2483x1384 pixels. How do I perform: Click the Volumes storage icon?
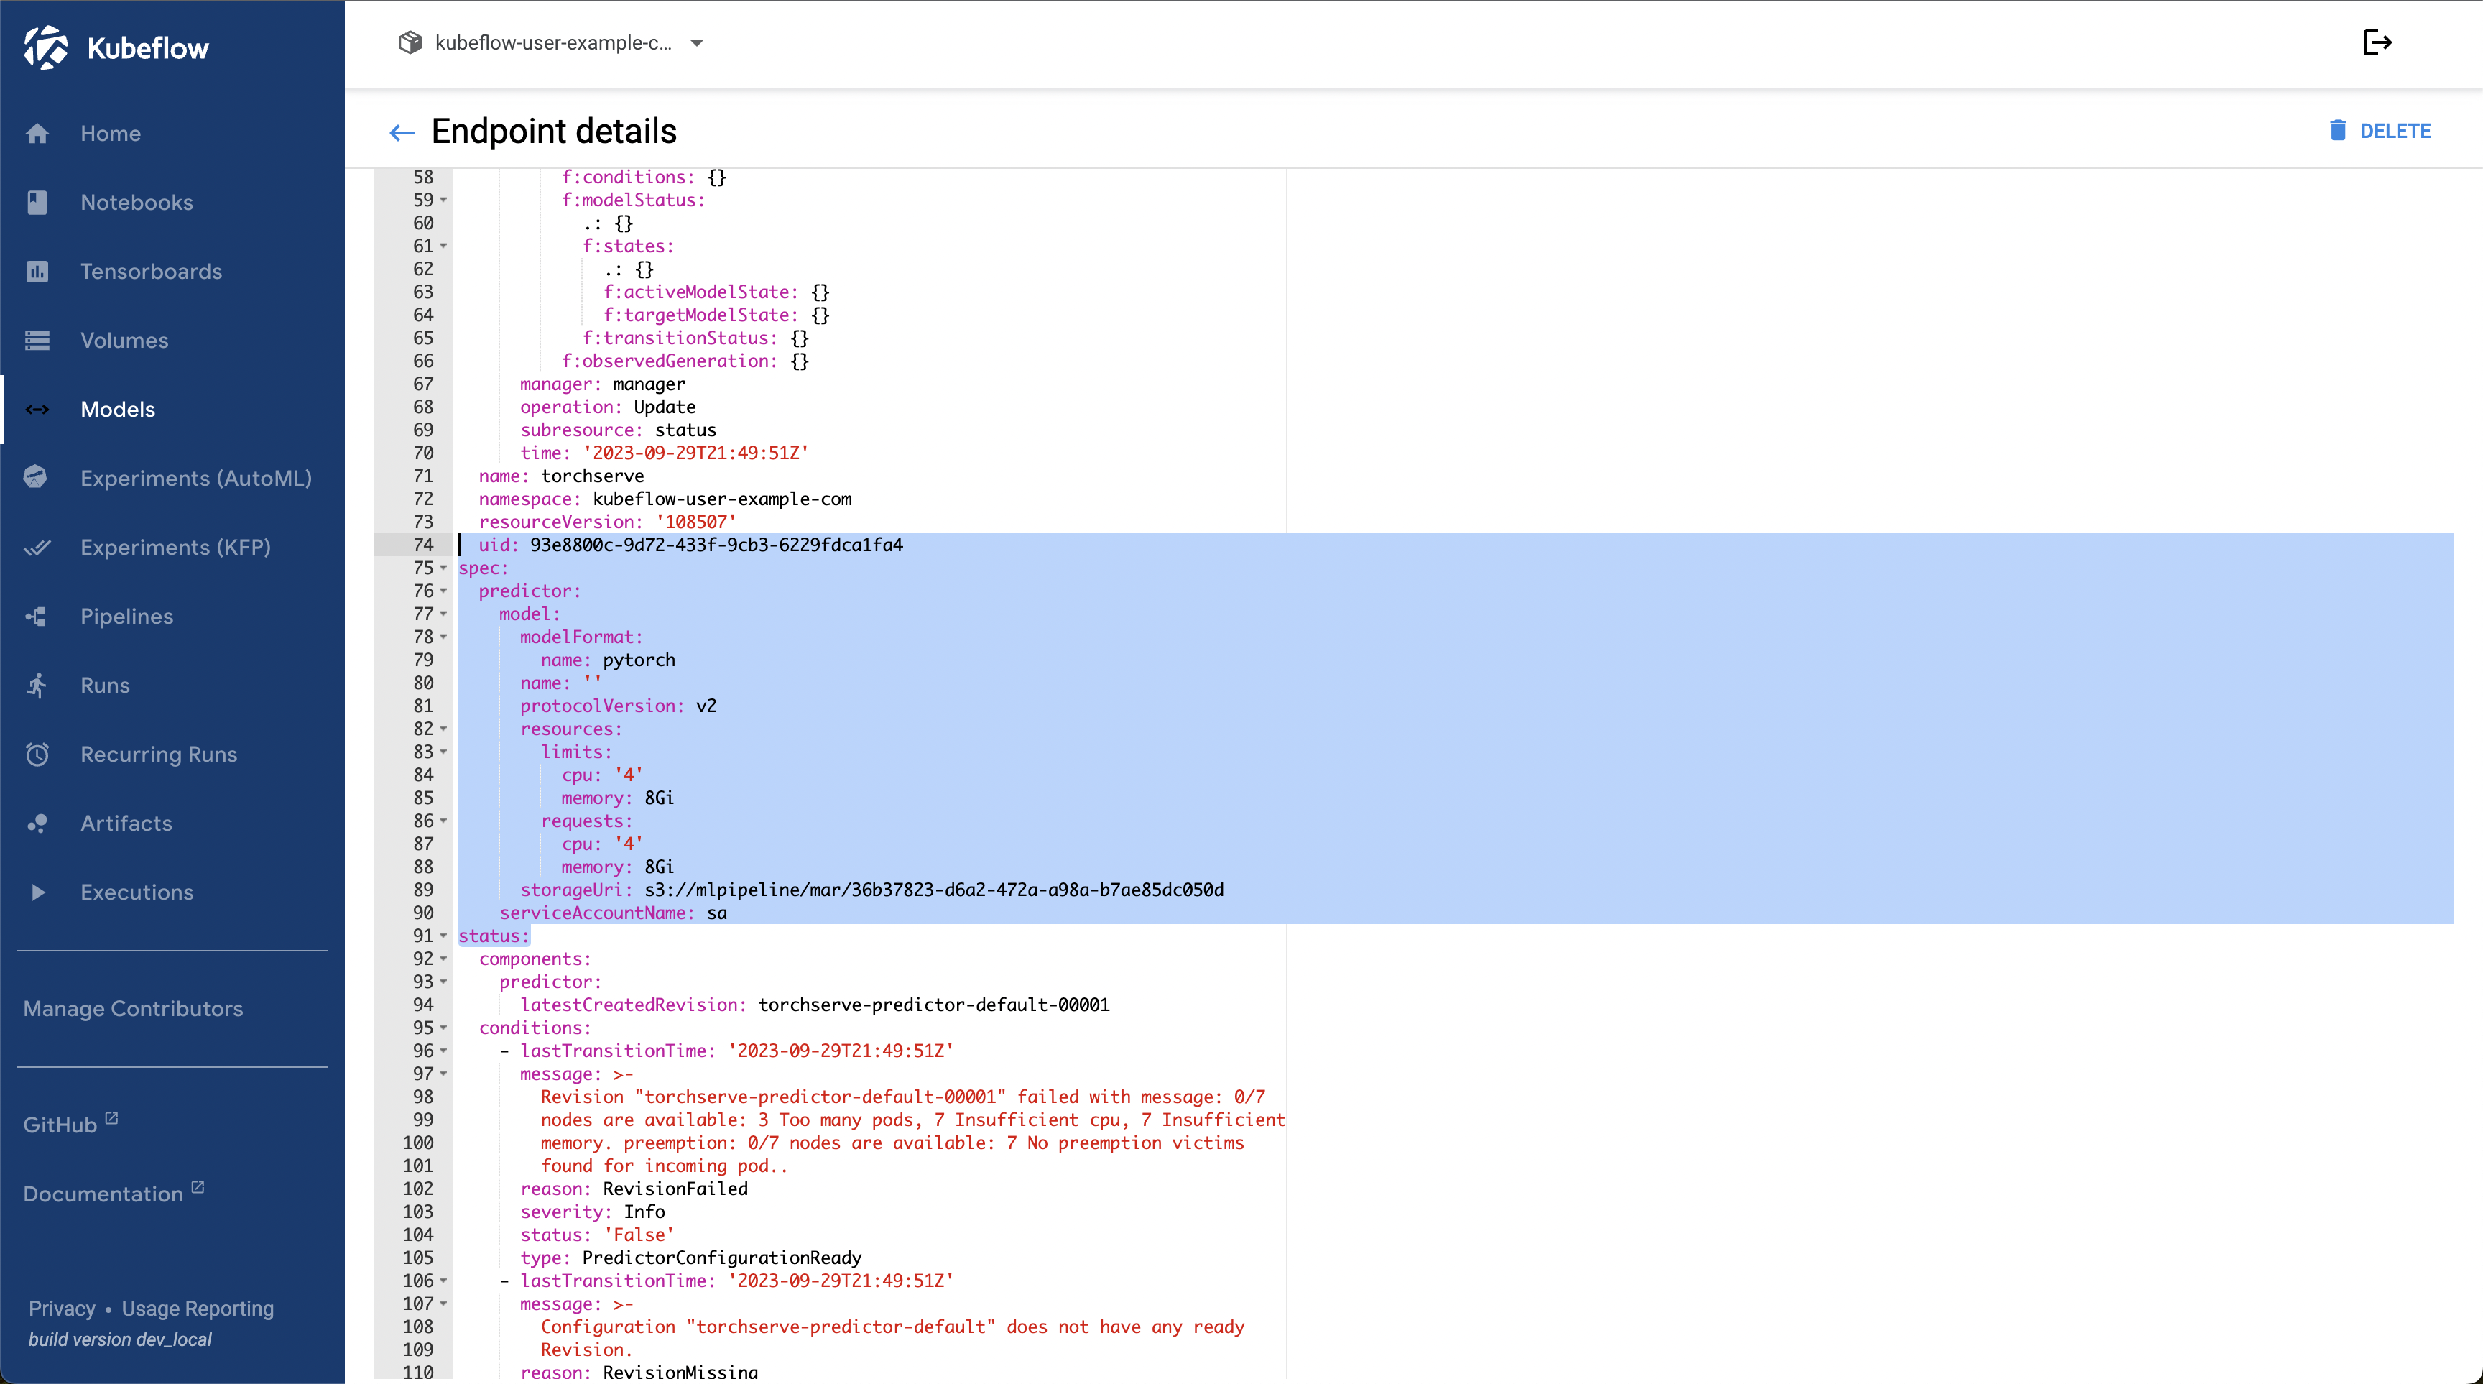(37, 340)
